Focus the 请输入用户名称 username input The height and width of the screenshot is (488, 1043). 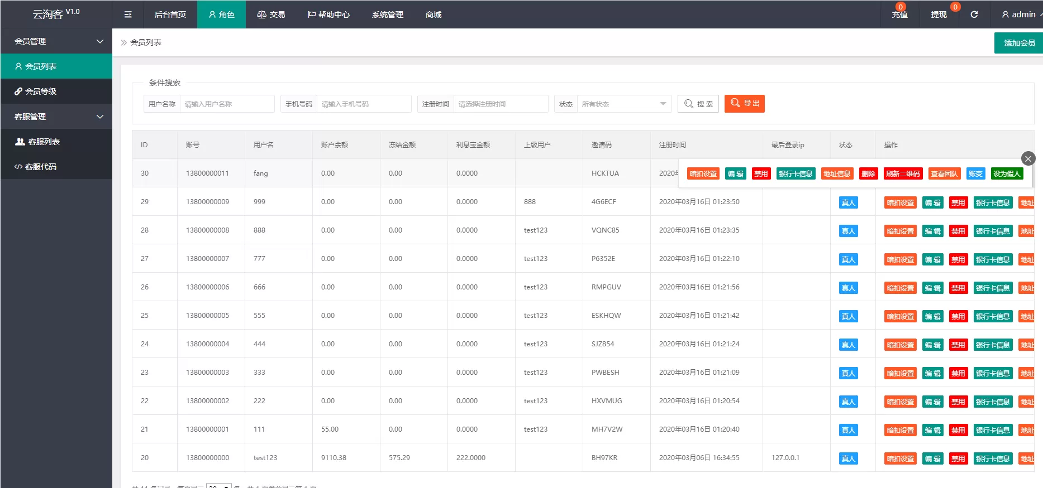(227, 104)
